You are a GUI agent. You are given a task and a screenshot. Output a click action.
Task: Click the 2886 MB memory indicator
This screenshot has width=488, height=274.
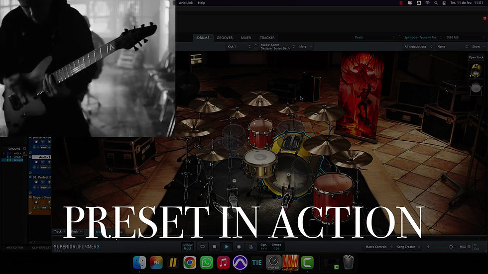coord(452,38)
